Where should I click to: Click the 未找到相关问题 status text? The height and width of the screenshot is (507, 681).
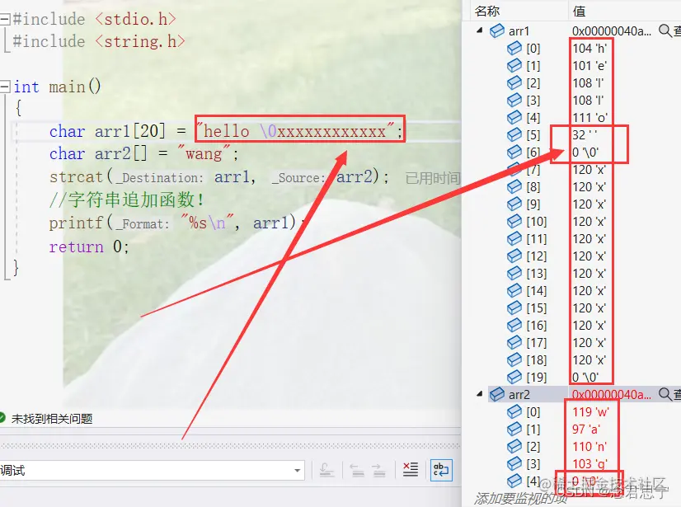[52, 418]
